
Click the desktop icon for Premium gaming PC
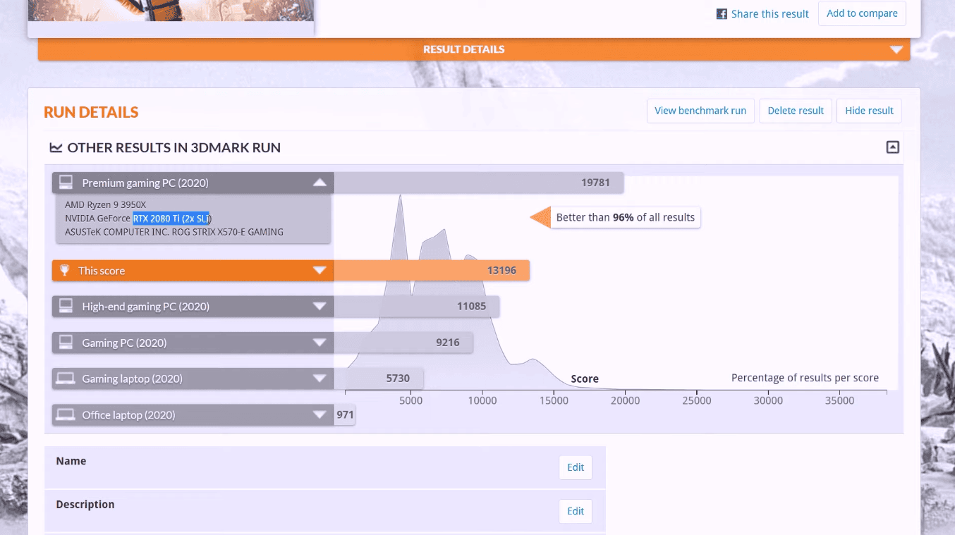click(x=66, y=183)
